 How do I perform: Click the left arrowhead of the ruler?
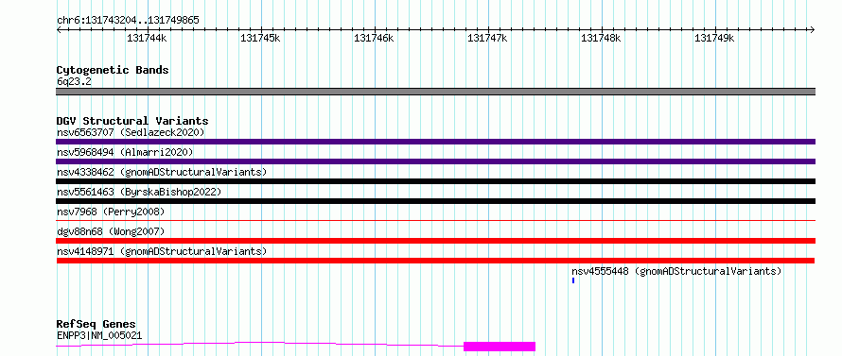point(59,29)
